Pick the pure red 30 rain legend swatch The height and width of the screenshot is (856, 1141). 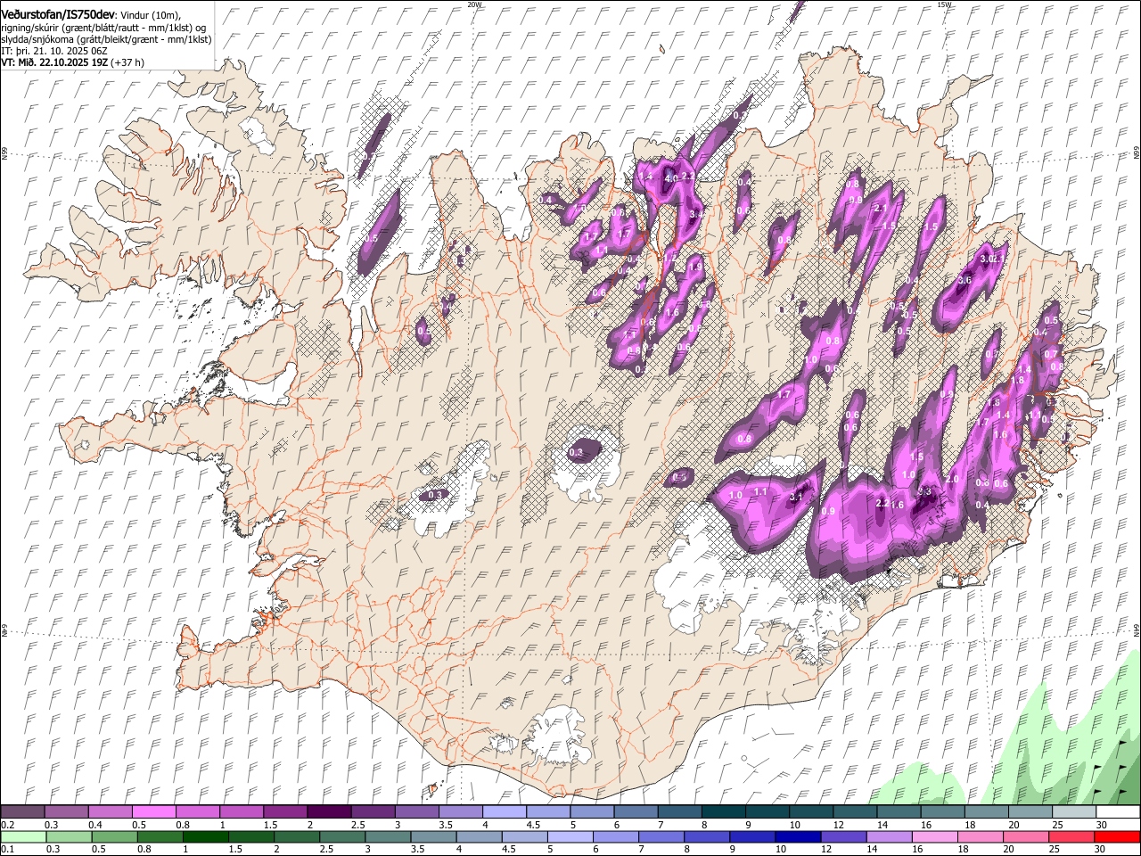[x=1117, y=836]
